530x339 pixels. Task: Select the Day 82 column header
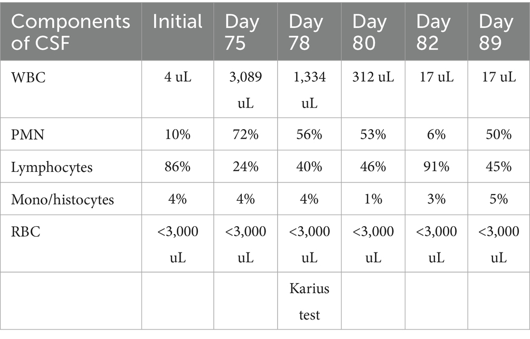(x=433, y=32)
